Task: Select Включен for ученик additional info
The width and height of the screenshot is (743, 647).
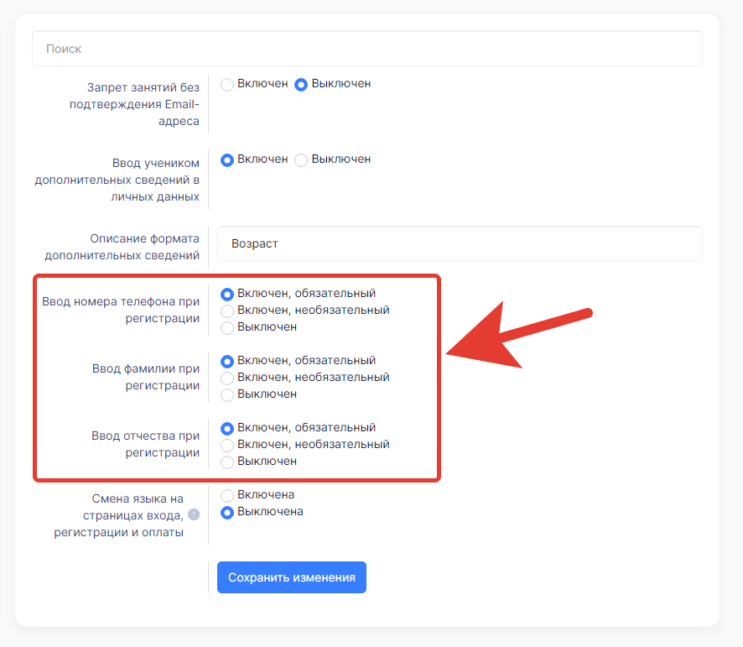Action: tap(227, 159)
